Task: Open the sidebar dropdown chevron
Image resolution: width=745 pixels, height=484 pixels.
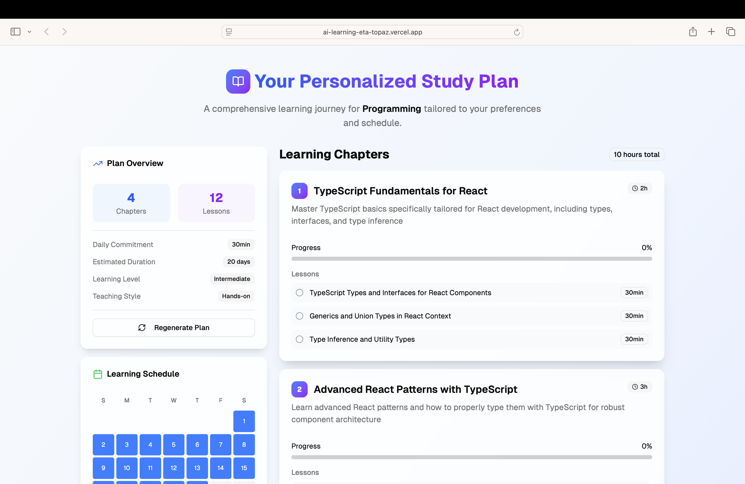Action: pos(29,32)
